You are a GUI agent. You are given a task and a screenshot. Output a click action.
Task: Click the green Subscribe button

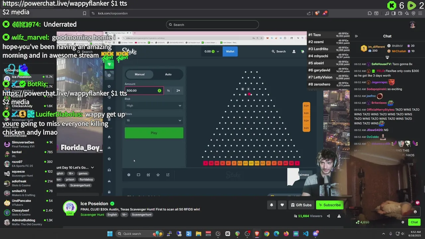330,205
